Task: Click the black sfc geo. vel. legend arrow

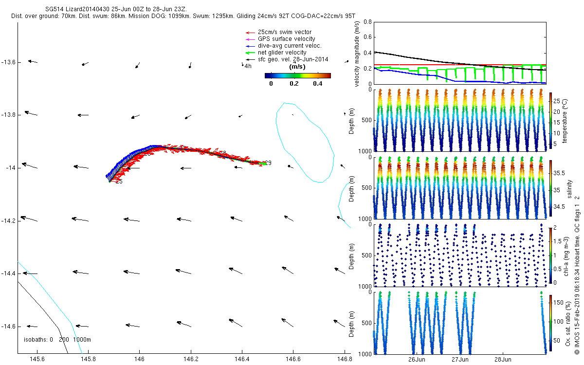Action: coord(250,59)
